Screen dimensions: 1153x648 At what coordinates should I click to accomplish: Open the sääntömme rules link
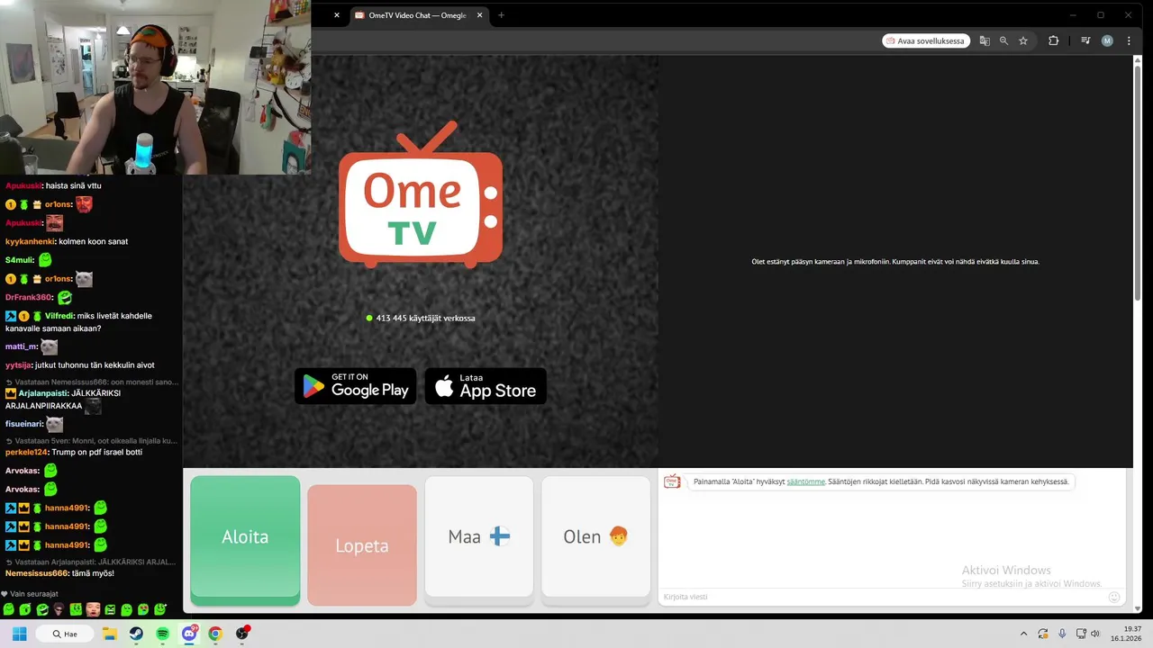coord(805,481)
